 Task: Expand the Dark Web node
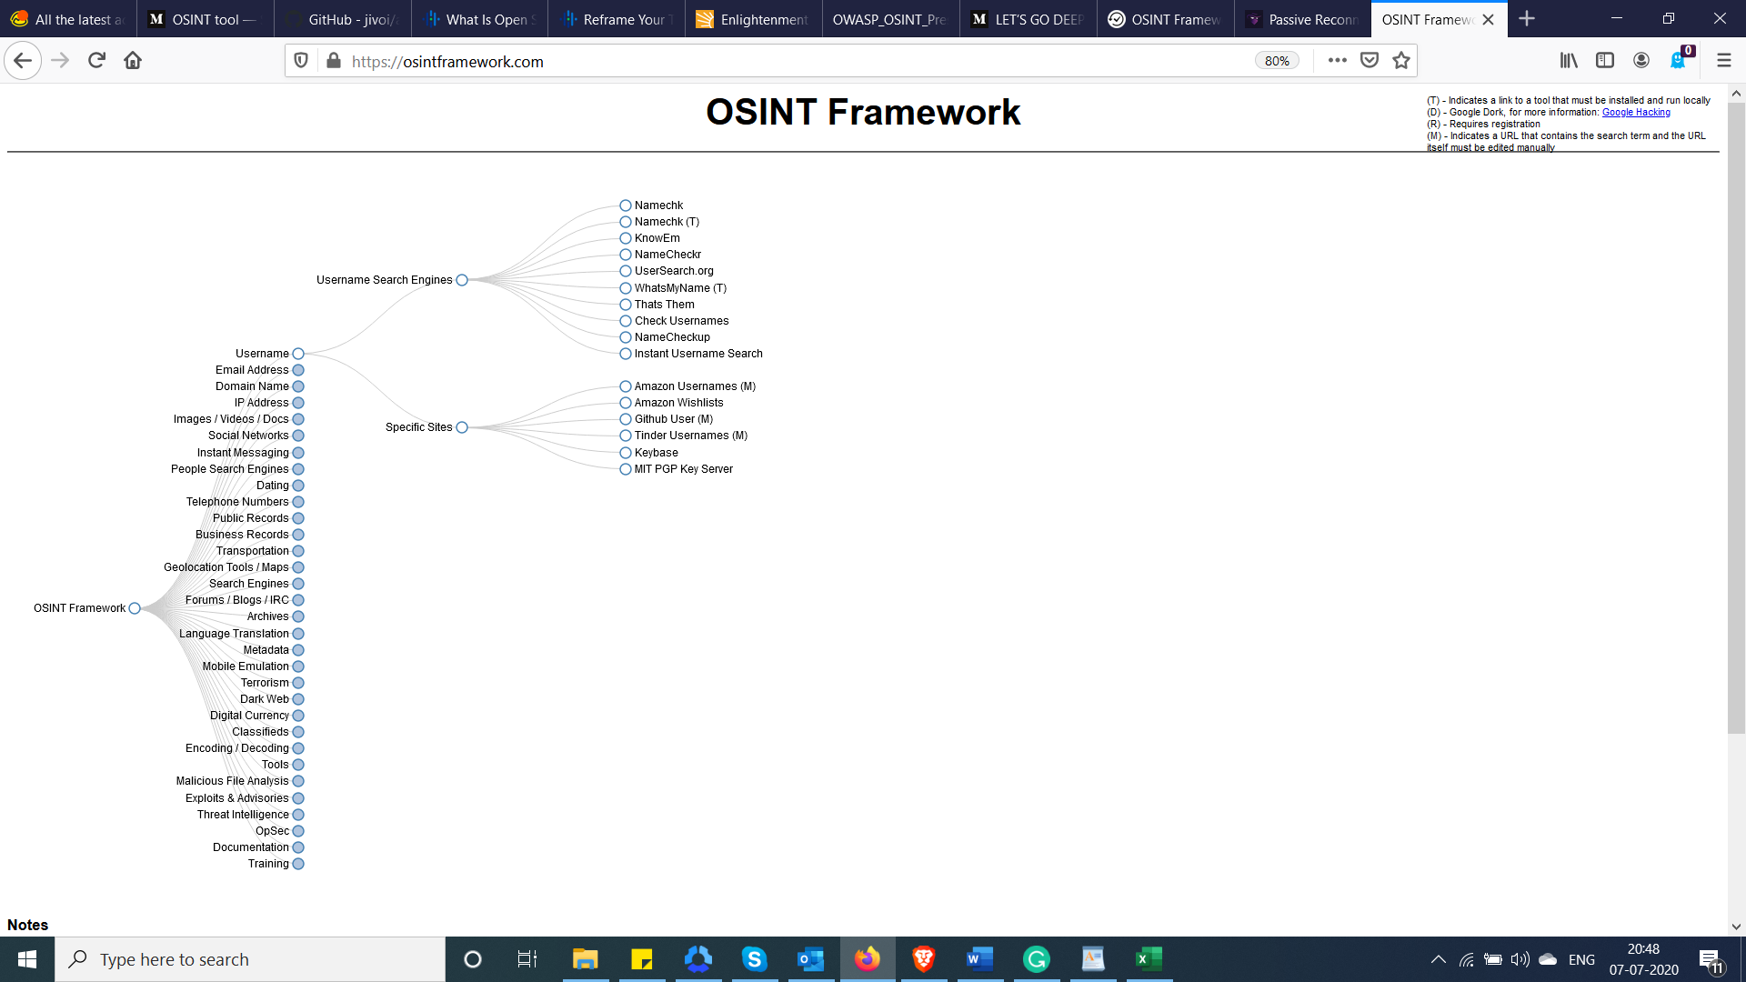(x=298, y=699)
